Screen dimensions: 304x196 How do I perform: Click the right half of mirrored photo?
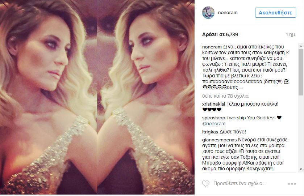click(146, 97)
